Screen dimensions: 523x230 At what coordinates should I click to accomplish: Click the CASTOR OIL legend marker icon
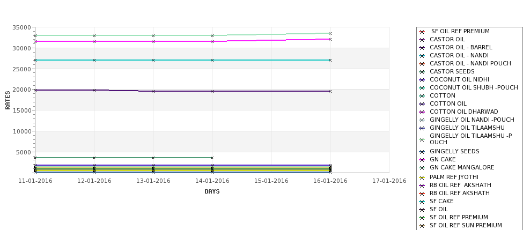click(x=422, y=40)
